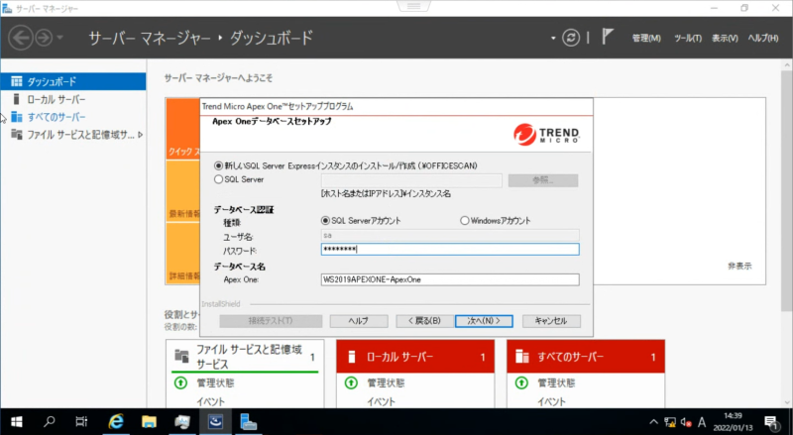This screenshot has width=793, height=435.
Task: Click green status icon in ローカル サーバー tile
Action: click(351, 382)
